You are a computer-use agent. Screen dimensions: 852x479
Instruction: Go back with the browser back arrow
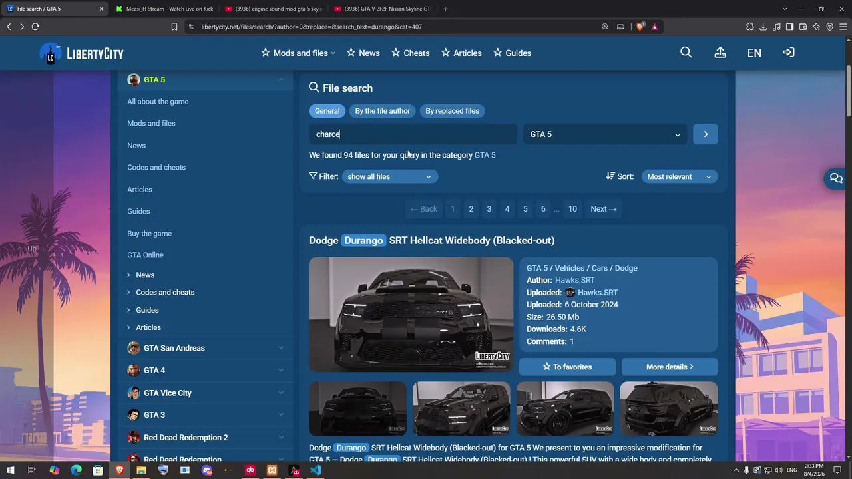pyautogui.click(x=9, y=27)
